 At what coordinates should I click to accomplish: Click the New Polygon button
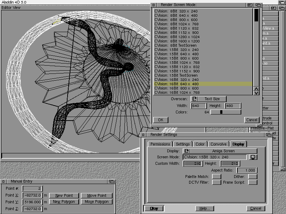(64, 202)
